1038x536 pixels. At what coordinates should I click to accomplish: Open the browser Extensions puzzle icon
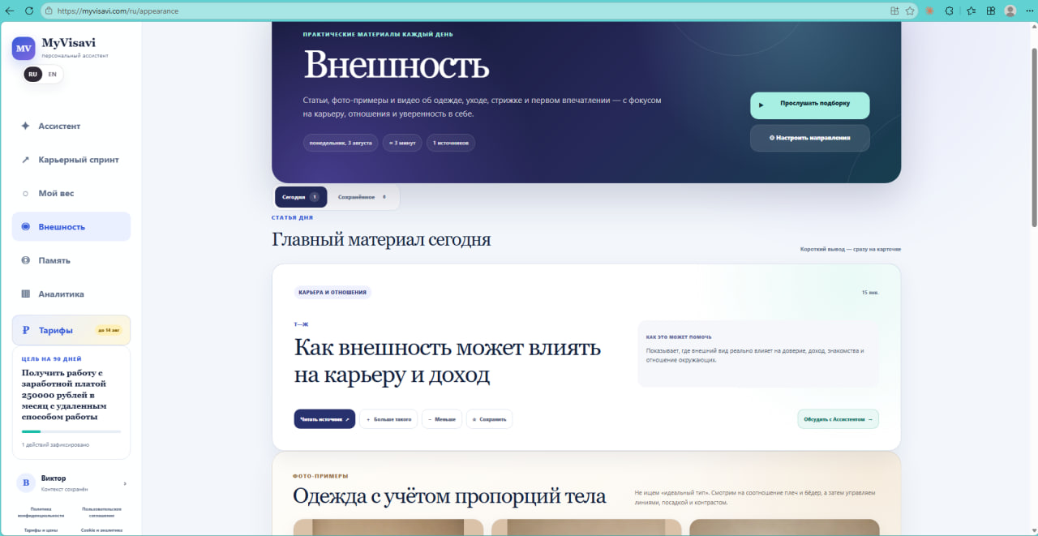(x=950, y=11)
